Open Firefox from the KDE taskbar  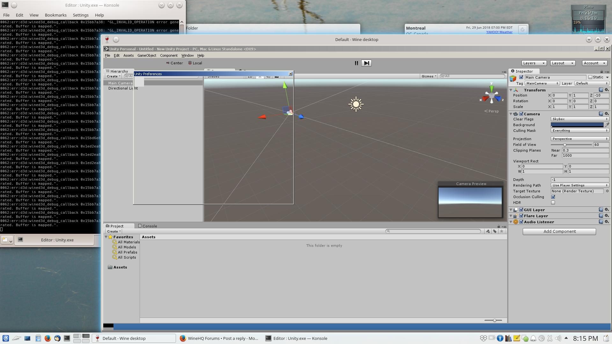tap(47, 338)
